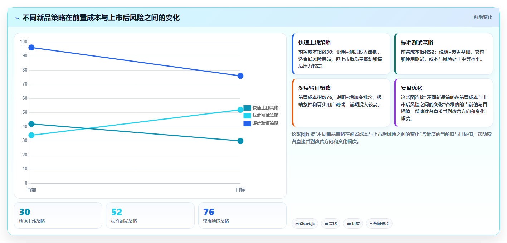Toggle 深度验证策略 legend color box
Image resolution: width=507 pixels, height=243 pixels.
(x=247, y=123)
